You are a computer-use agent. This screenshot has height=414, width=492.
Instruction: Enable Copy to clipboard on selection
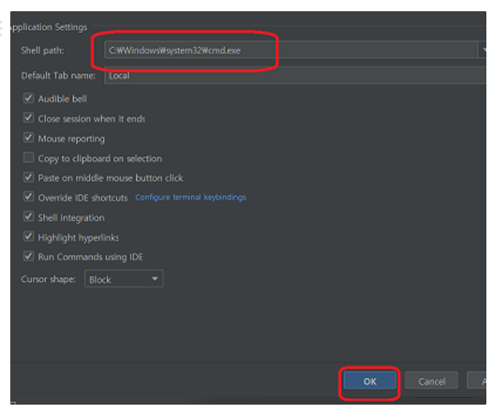coord(28,157)
